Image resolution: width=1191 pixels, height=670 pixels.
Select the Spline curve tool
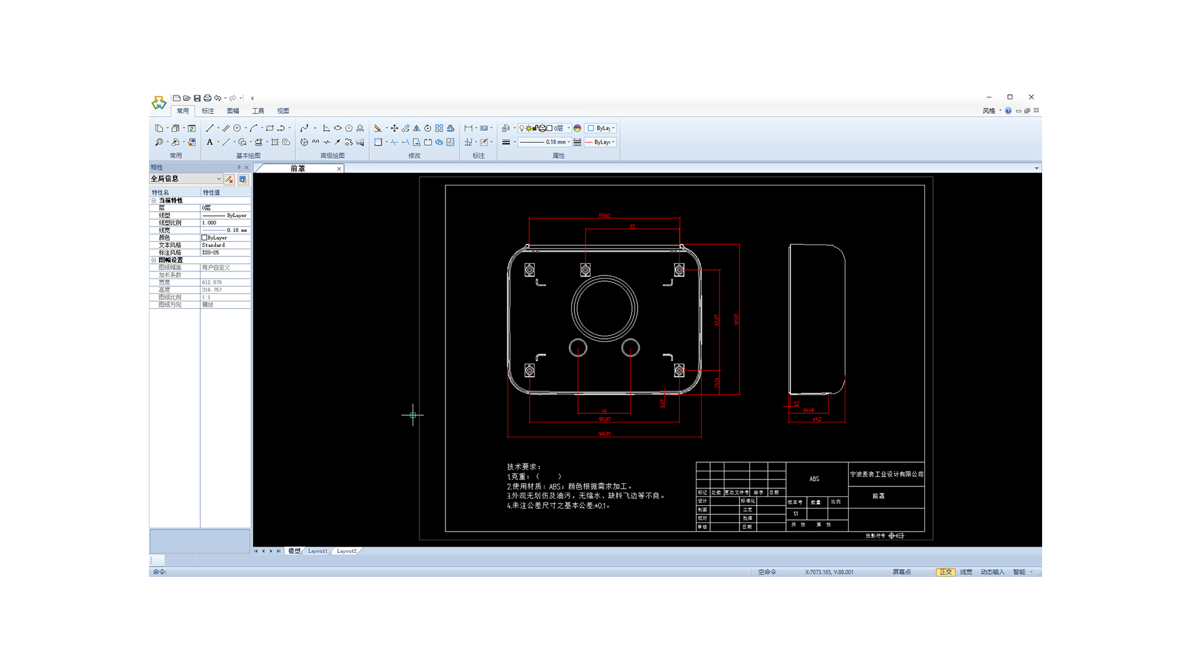(304, 128)
